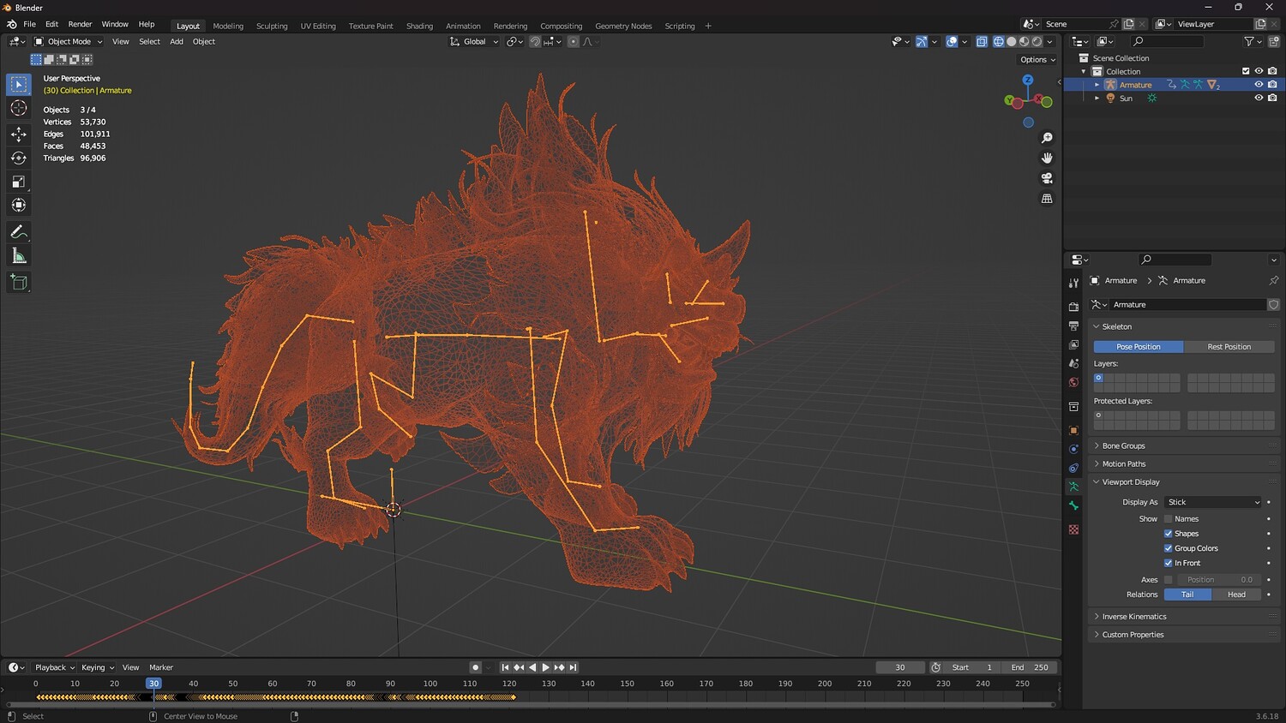Open the Scene properties tab
Screen dimensions: 1286x723
tap(1073, 363)
